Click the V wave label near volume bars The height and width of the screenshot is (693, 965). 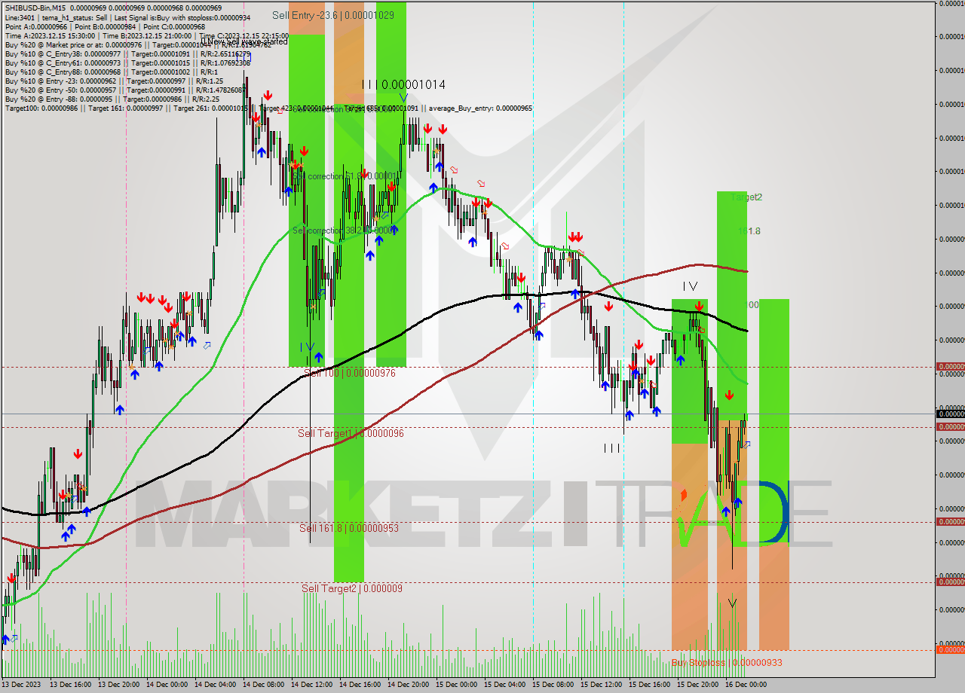coord(732,603)
